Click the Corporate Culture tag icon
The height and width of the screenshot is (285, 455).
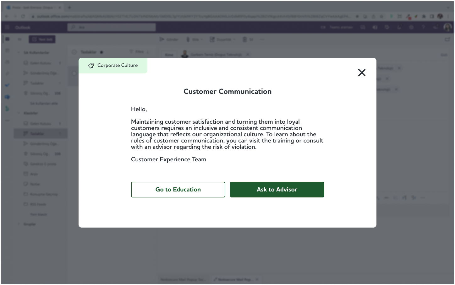coord(91,66)
